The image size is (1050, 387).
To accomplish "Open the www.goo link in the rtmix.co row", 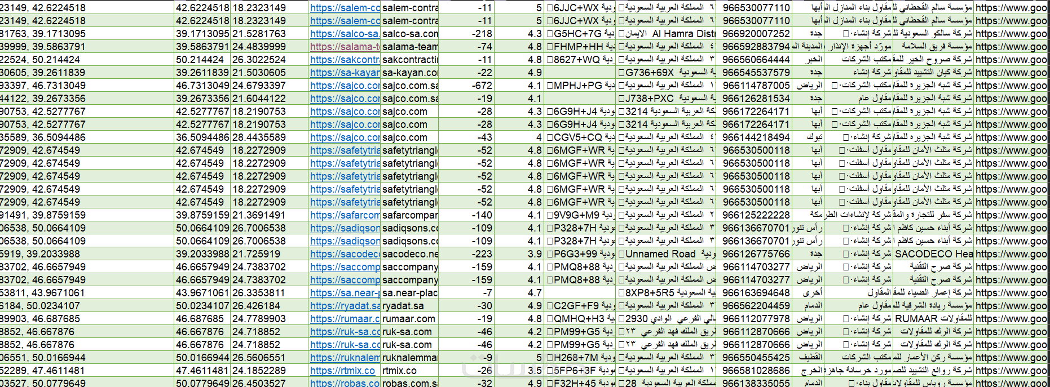I will (1011, 371).
